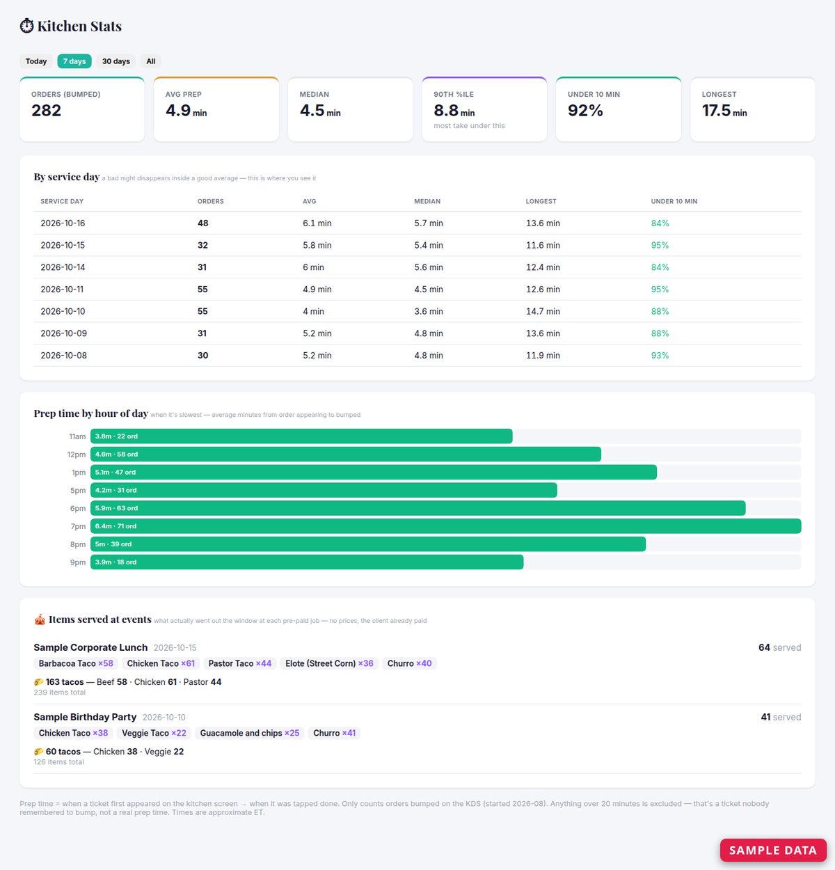
Task: Click the 7pm bar showing 71 orders
Action: coord(446,526)
